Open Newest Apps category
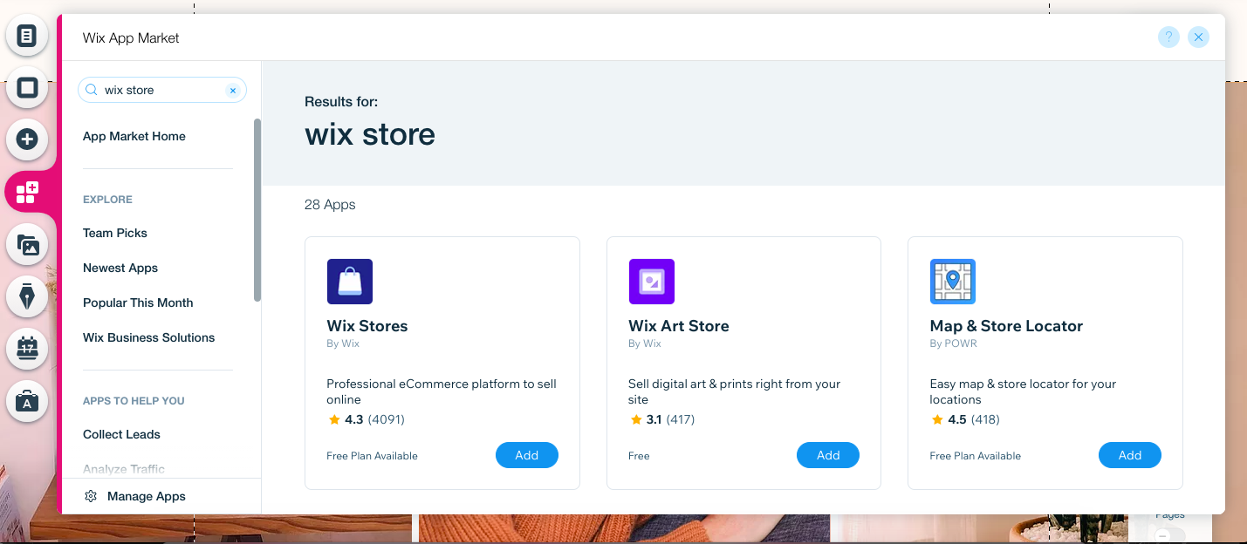Image resolution: width=1247 pixels, height=544 pixels. [120, 268]
